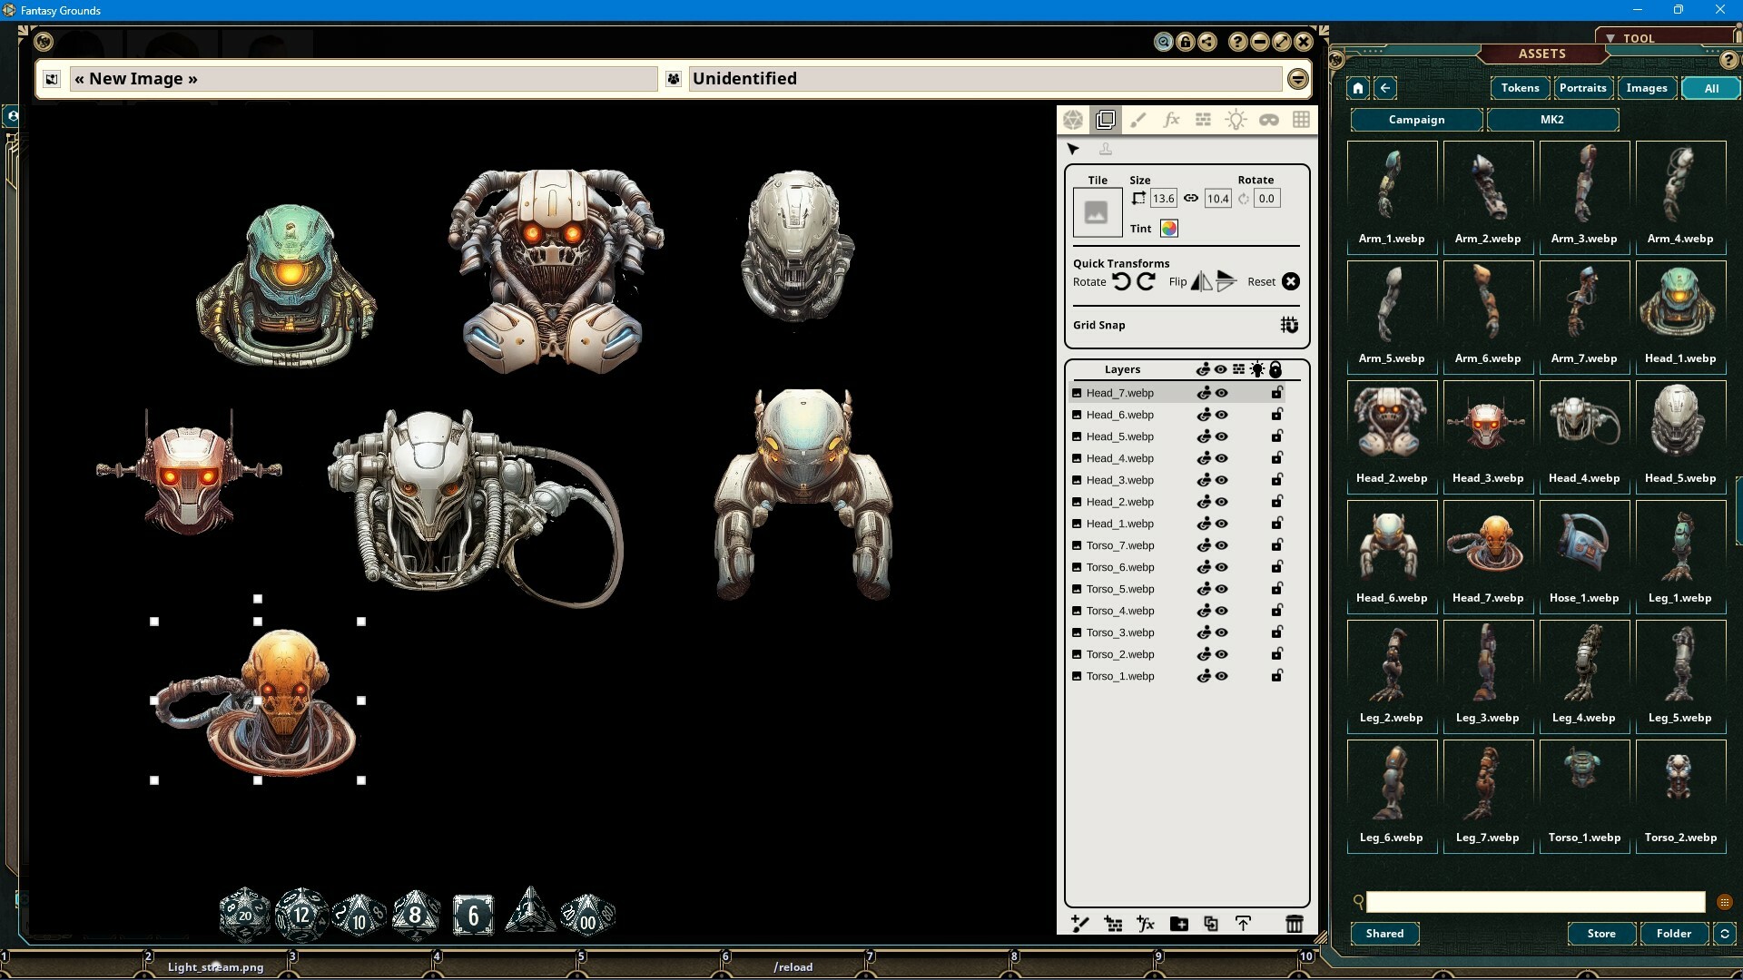Open the Paint brush tool panel

1138,119
